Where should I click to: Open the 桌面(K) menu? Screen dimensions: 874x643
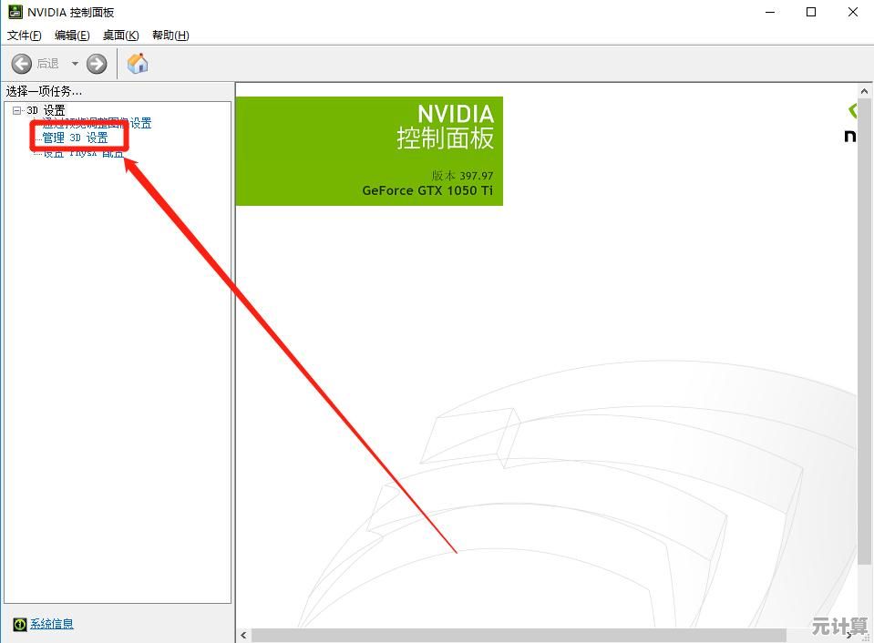click(120, 36)
